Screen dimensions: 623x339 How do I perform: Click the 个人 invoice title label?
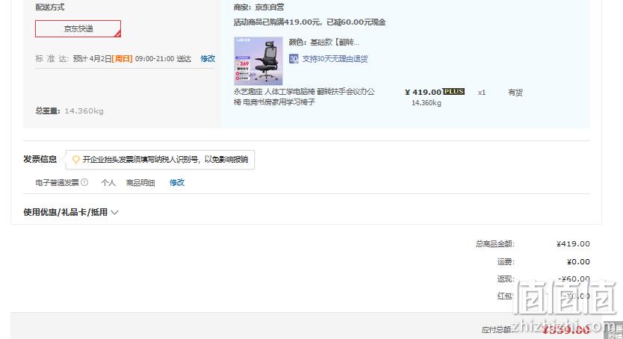(x=108, y=183)
